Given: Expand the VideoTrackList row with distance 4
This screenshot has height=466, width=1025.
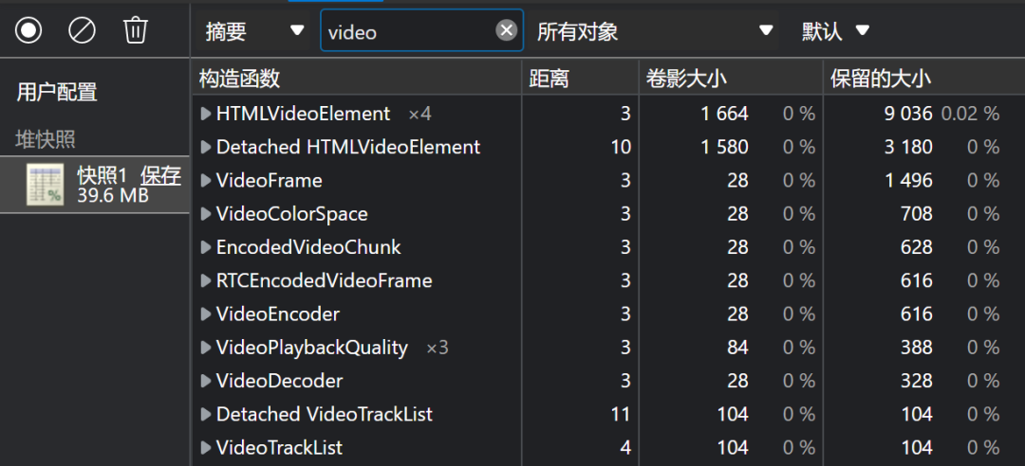Looking at the screenshot, I should coord(206,448).
